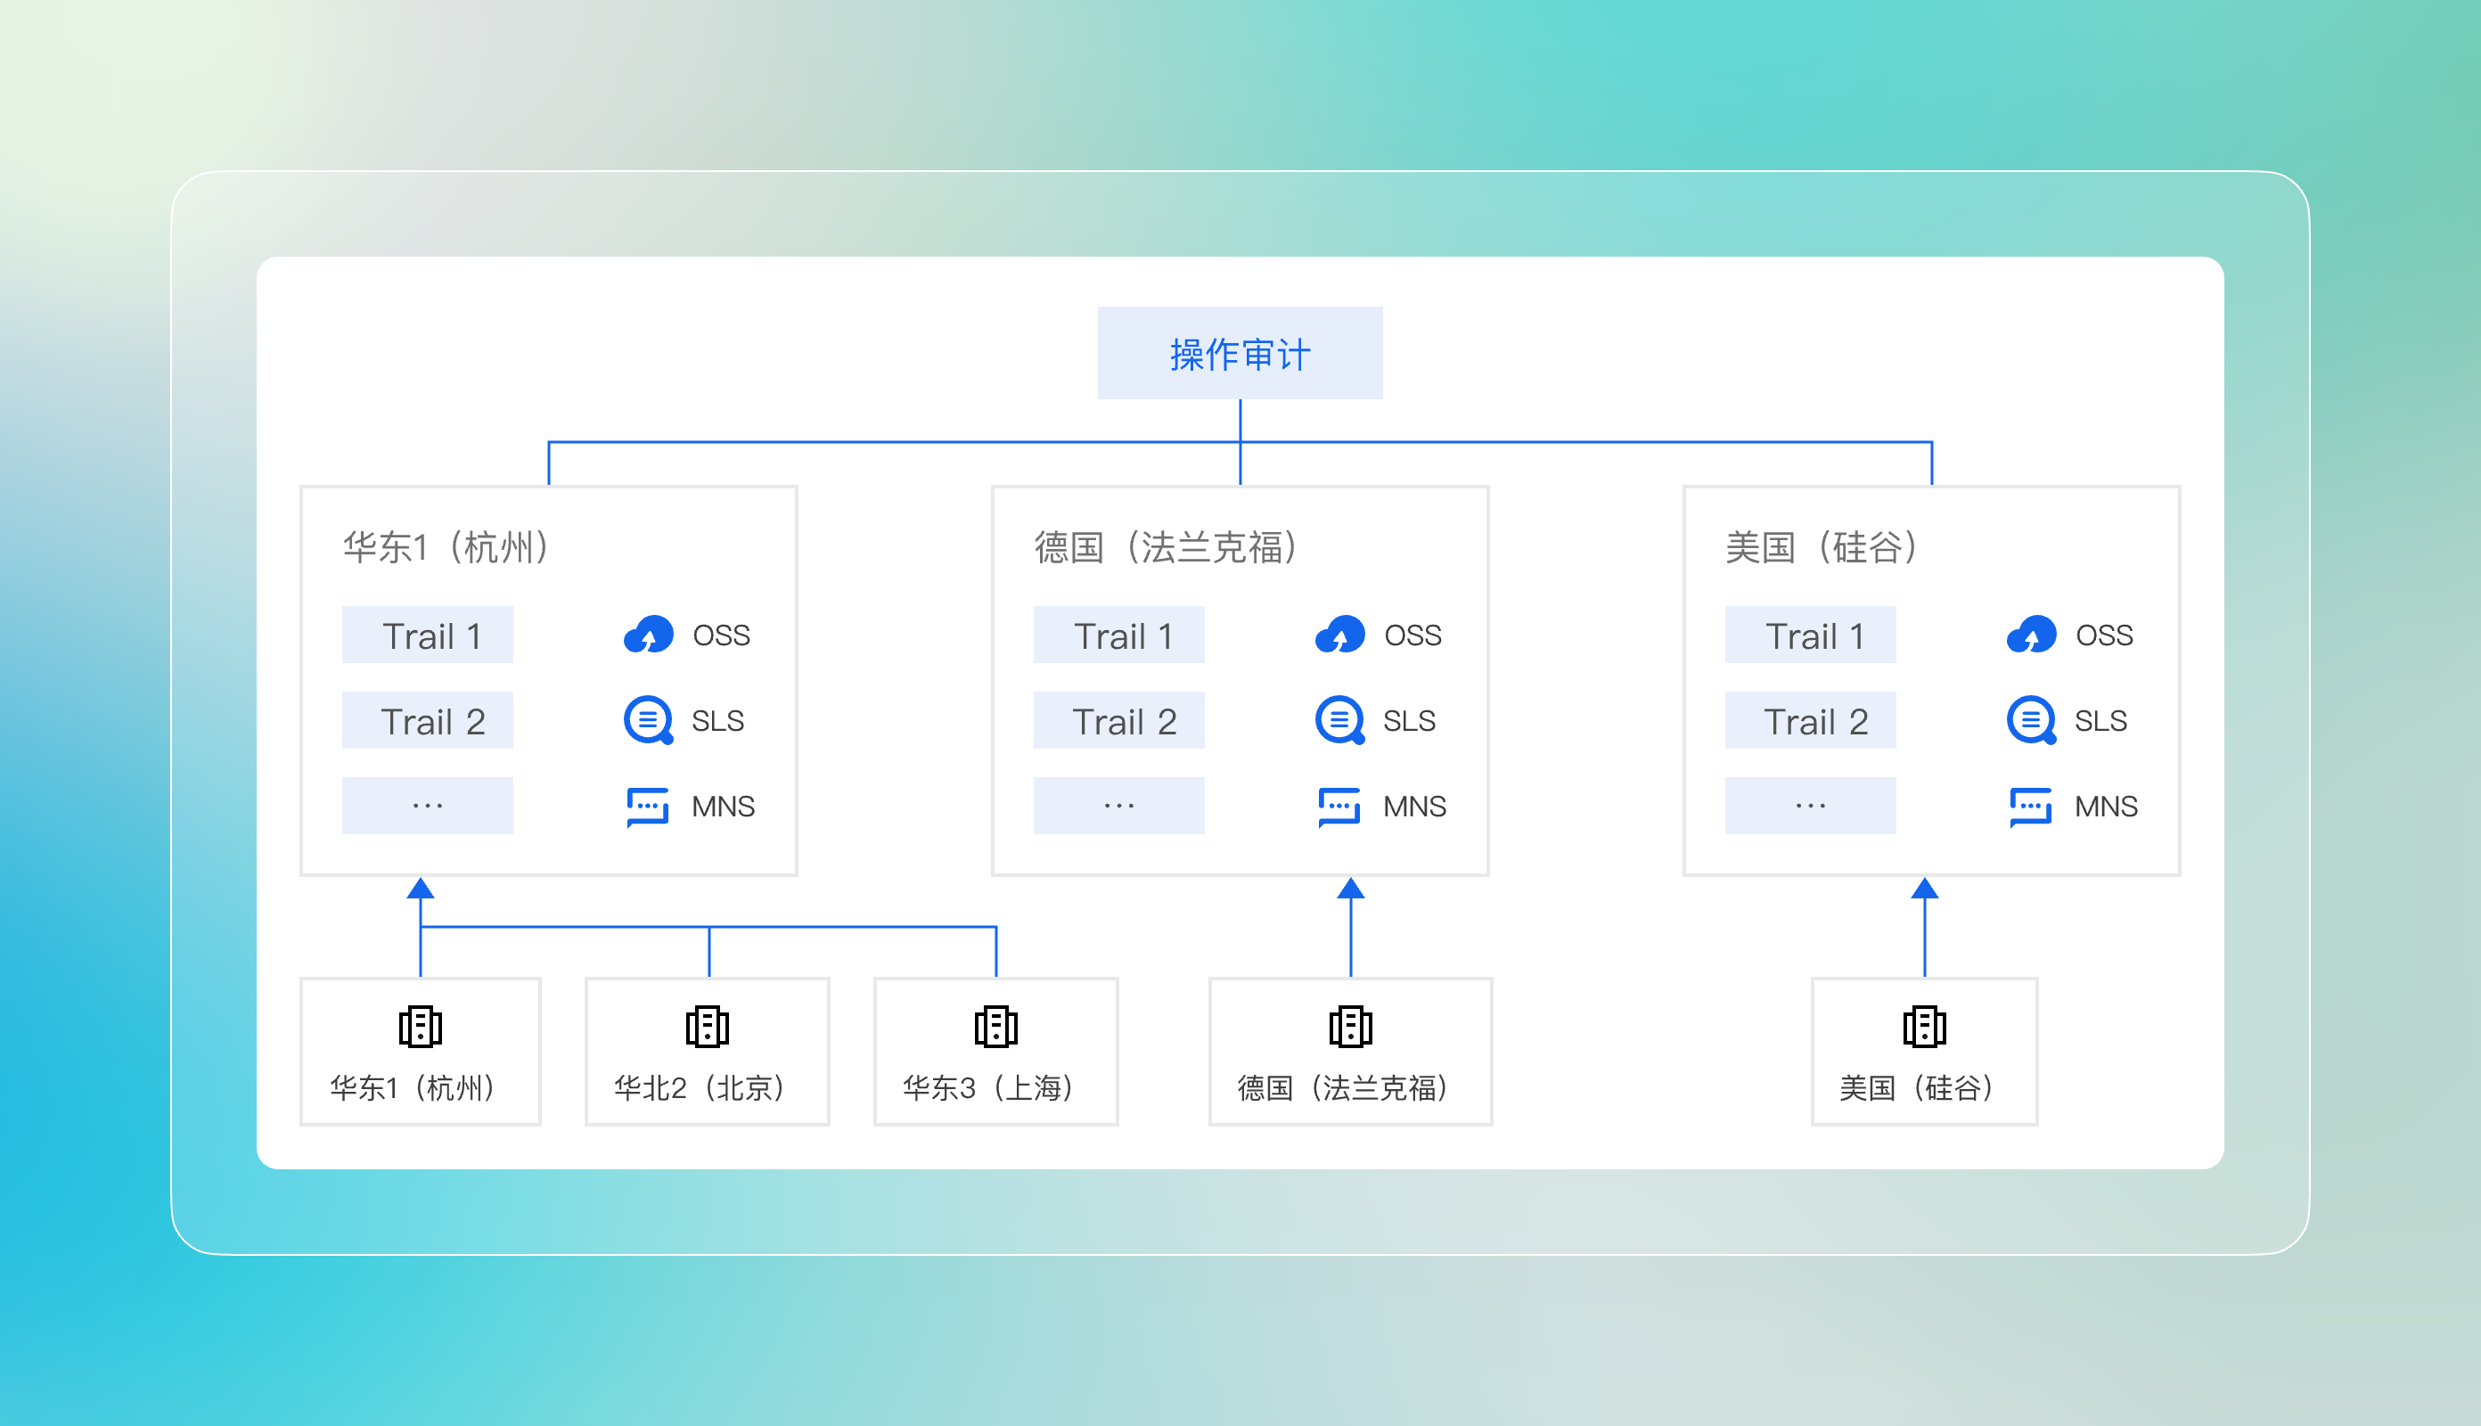Screen dimensions: 2481x1426
Task: Click the ellipsis box under Hangzhou Trail 2
Action: 428,806
